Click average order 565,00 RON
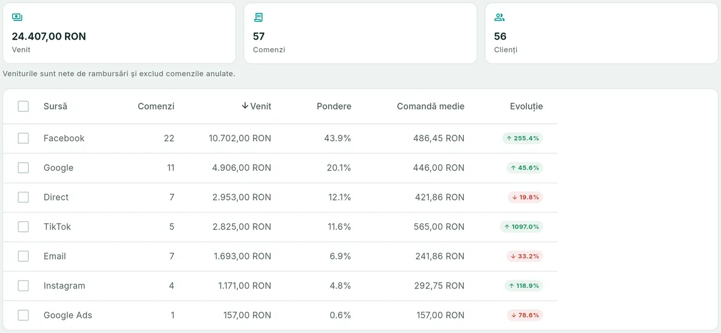 439,227
